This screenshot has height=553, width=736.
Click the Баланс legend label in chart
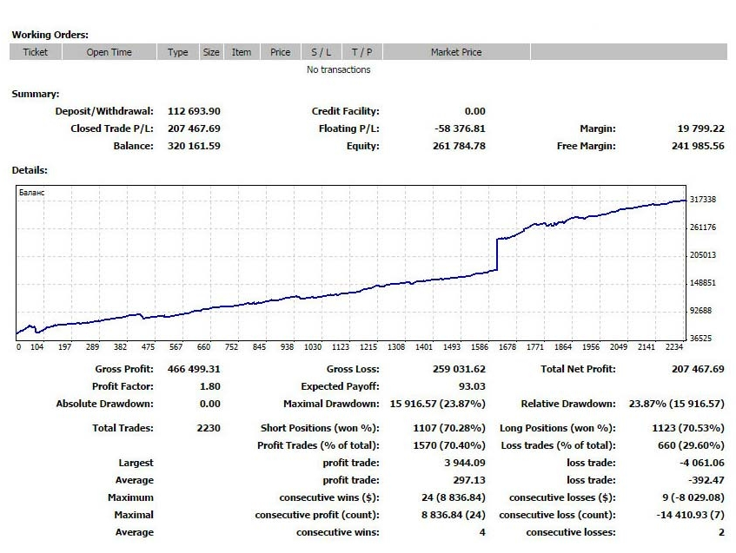coord(31,192)
